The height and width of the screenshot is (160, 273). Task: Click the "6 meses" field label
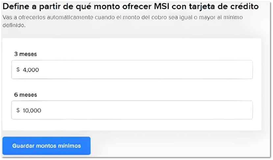coord(25,95)
